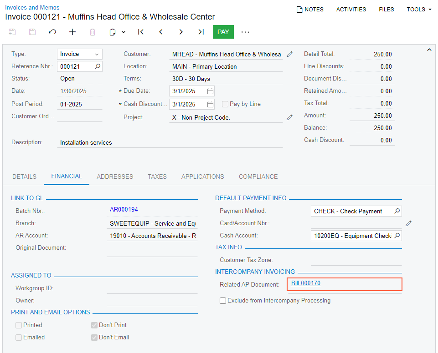438x353 pixels.
Task: Click the plus icon to add new record
Action: [72, 32]
